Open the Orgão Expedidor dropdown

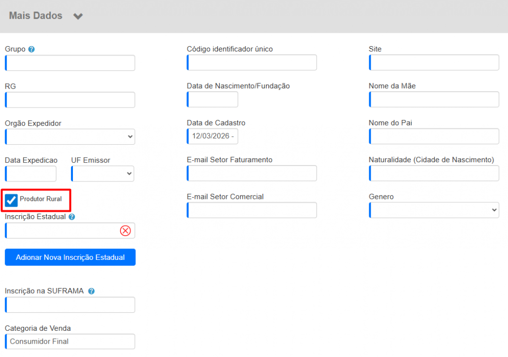coord(70,136)
